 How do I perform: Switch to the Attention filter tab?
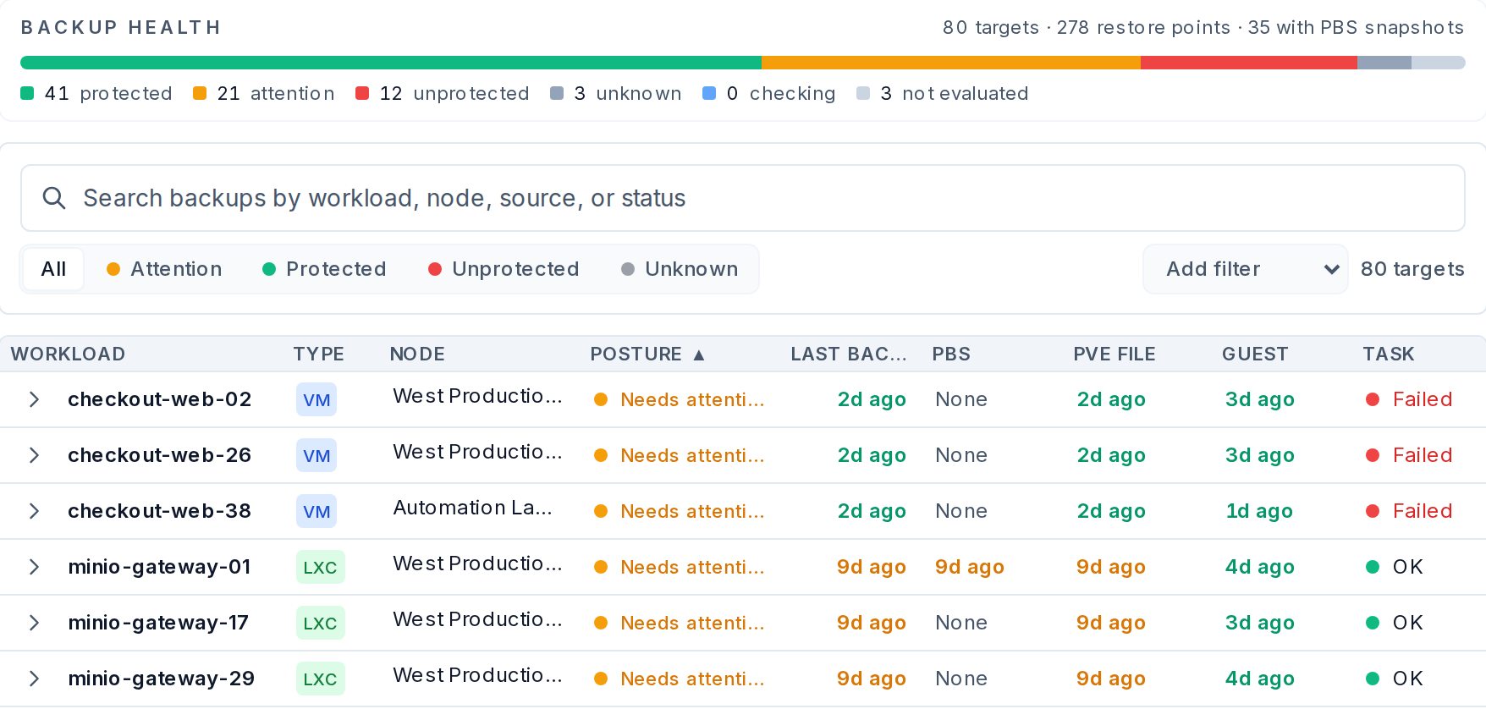(164, 269)
